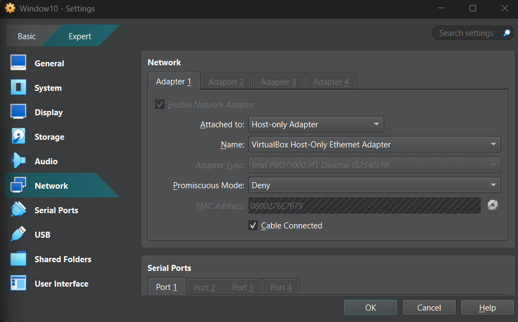
Task: Click the Network section heading
Action: point(164,63)
